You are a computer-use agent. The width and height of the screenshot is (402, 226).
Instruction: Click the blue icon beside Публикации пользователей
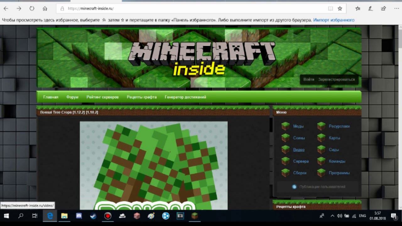click(294, 187)
